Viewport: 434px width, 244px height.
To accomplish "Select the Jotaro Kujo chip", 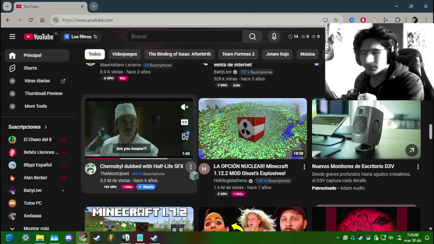I will [277, 54].
